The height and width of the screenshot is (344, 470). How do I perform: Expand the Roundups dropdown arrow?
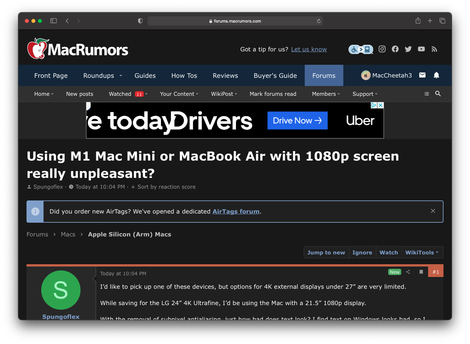tap(121, 76)
